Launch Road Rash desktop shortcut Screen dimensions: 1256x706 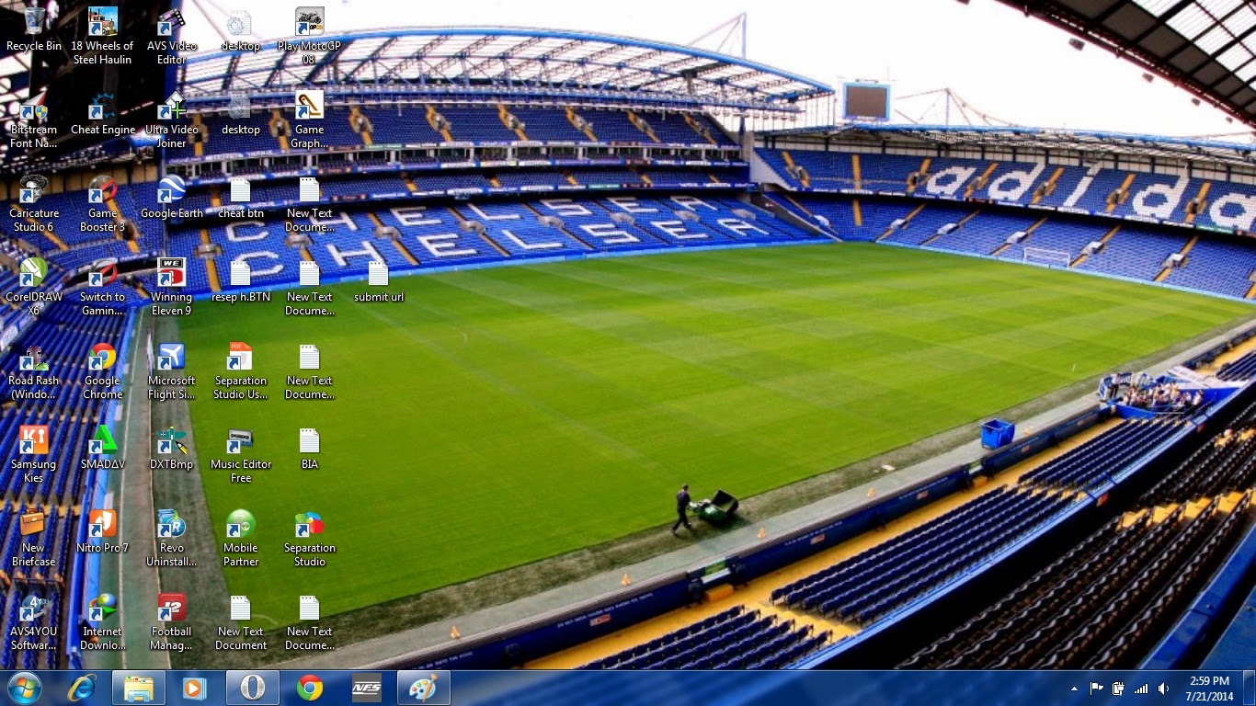pos(34,370)
